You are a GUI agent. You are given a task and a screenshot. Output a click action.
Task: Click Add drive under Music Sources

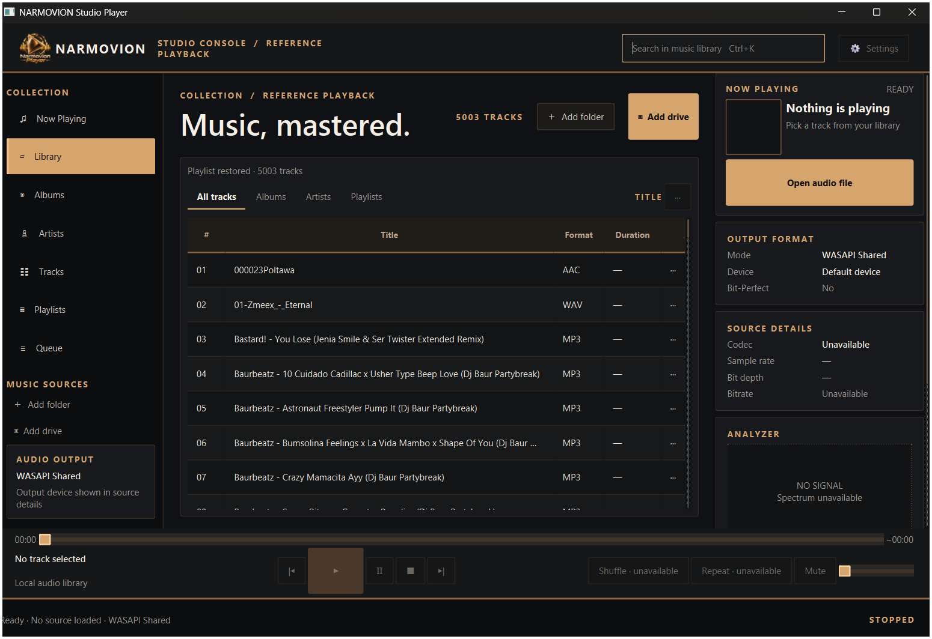click(38, 431)
